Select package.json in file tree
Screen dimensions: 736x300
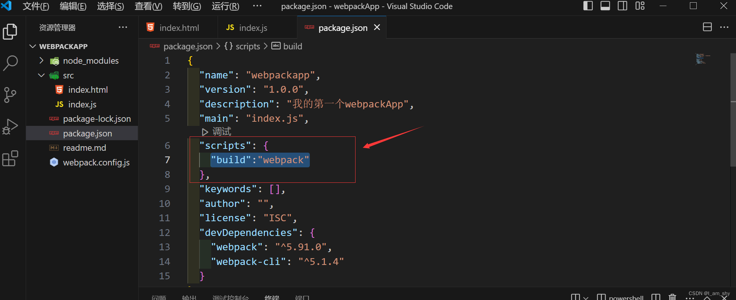tap(82, 133)
